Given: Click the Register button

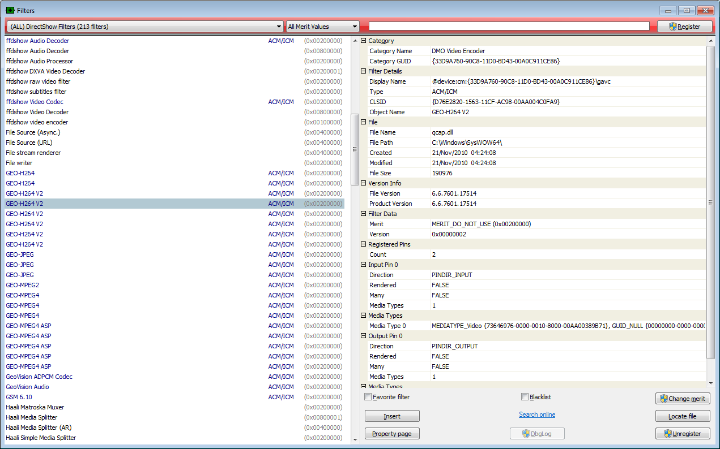Looking at the screenshot, I should (684, 27).
